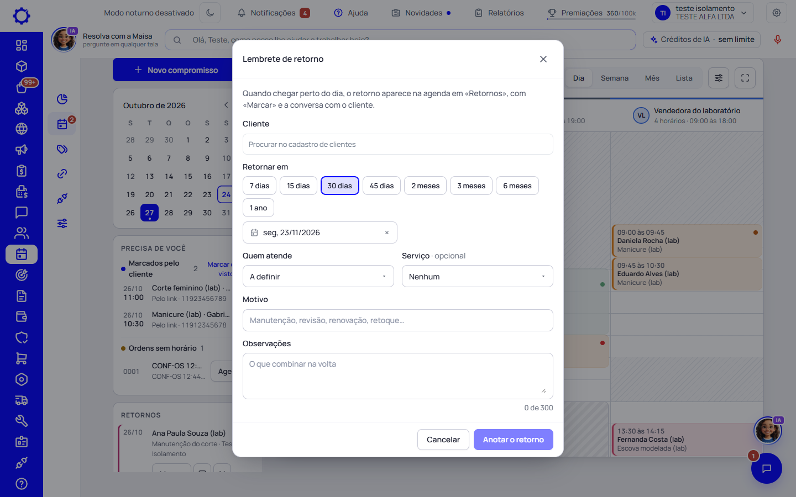The height and width of the screenshot is (497, 796).
Task: Click the Observações text area
Action: tap(398, 376)
